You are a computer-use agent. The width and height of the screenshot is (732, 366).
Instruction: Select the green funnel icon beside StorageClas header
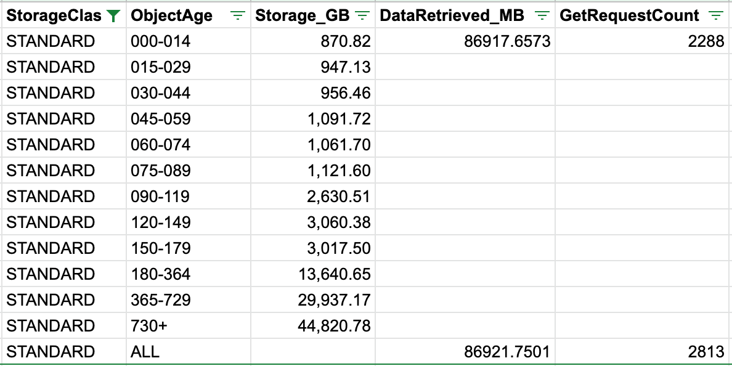pyautogui.click(x=114, y=15)
